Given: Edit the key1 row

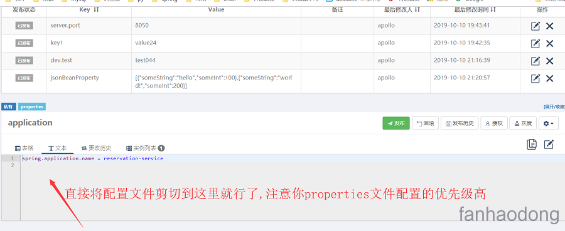Looking at the screenshot, I should pos(535,44).
